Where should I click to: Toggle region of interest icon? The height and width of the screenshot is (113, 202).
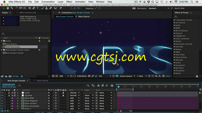point(75,76)
